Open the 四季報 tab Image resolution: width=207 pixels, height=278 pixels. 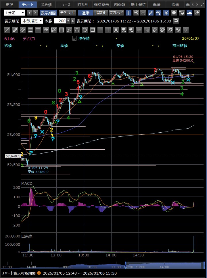pos(120,5)
